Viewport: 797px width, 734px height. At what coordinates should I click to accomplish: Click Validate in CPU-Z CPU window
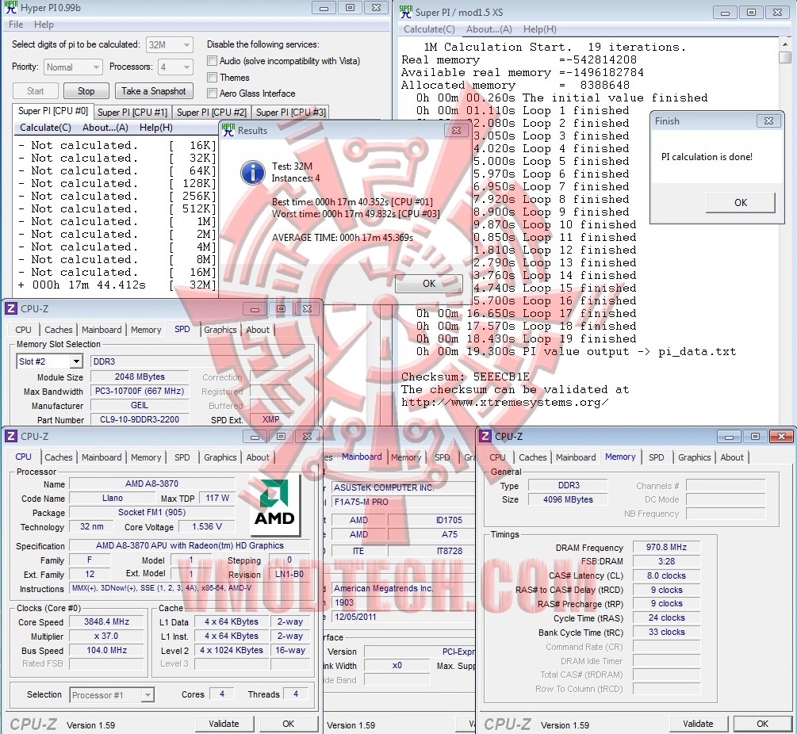coord(224,724)
